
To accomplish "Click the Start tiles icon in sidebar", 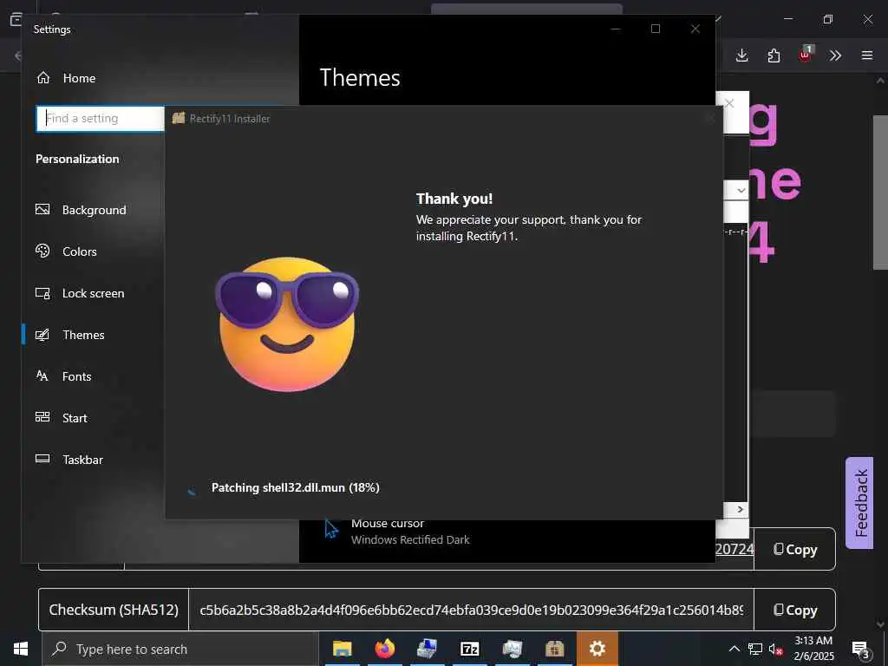I will (x=42, y=417).
